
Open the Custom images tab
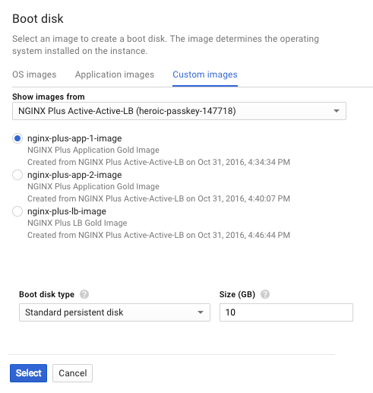pyautogui.click(x=205, y=74)
